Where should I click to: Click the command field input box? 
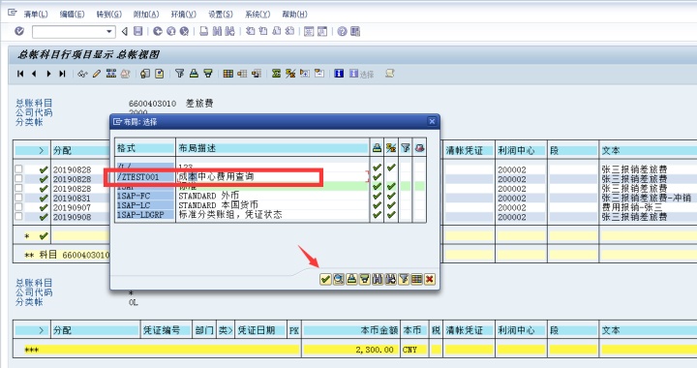pyautogui.click(x=69, y=32)
